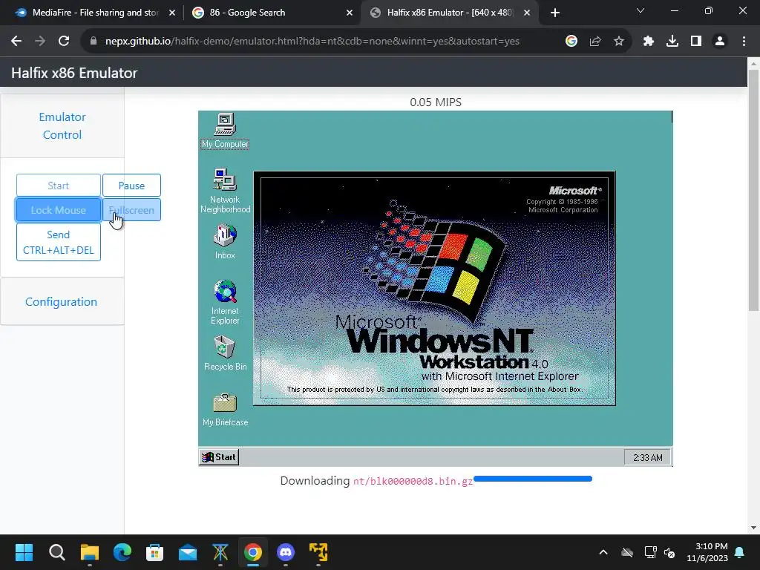This screenshot has height=570, width=760.
Task: Click the Halfix x86 Emulator title
Action: pyautogui.click(x=74, y=73)
